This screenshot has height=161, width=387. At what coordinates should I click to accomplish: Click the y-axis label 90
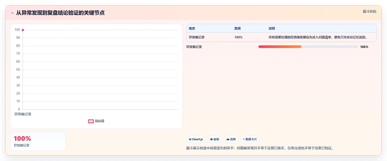coord(18,38)
